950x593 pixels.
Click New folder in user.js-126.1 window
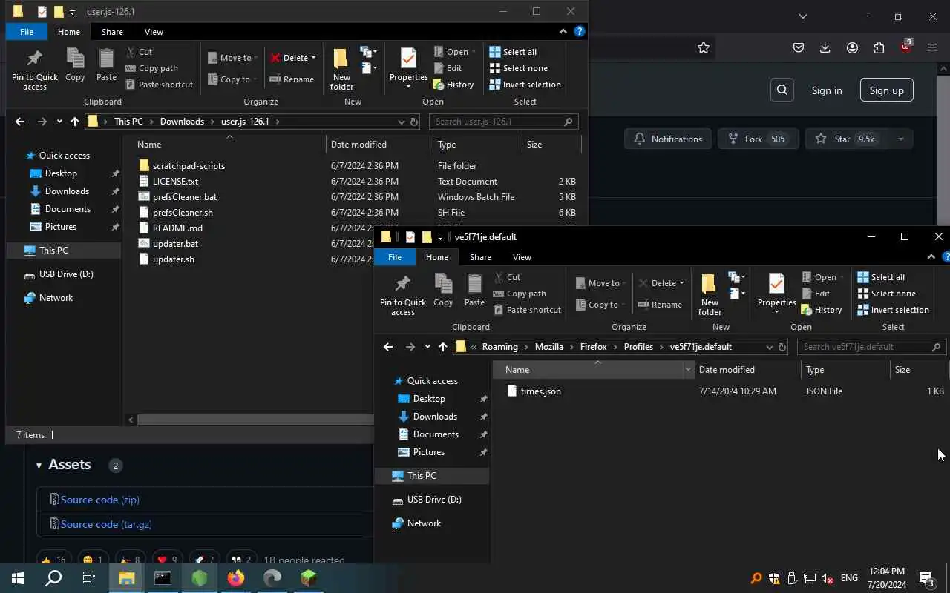pyautogui.click(x=341, y=69)
